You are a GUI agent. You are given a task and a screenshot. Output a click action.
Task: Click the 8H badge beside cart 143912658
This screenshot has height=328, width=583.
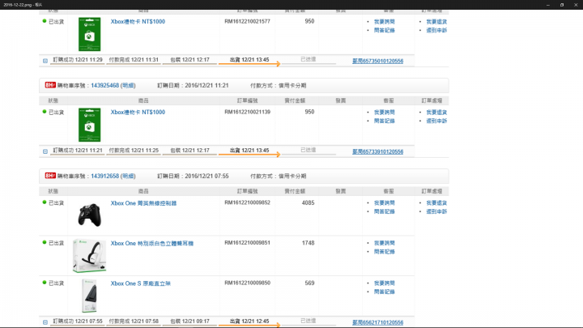[50, 176]
